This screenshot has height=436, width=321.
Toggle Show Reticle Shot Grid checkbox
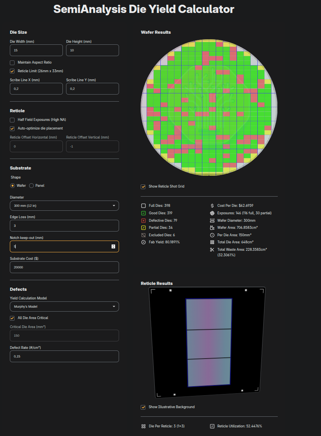(143, 186)
